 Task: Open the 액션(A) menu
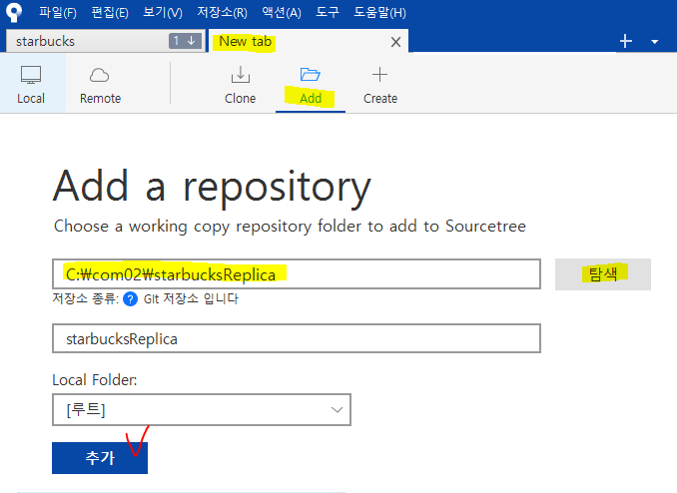[282, 13]
